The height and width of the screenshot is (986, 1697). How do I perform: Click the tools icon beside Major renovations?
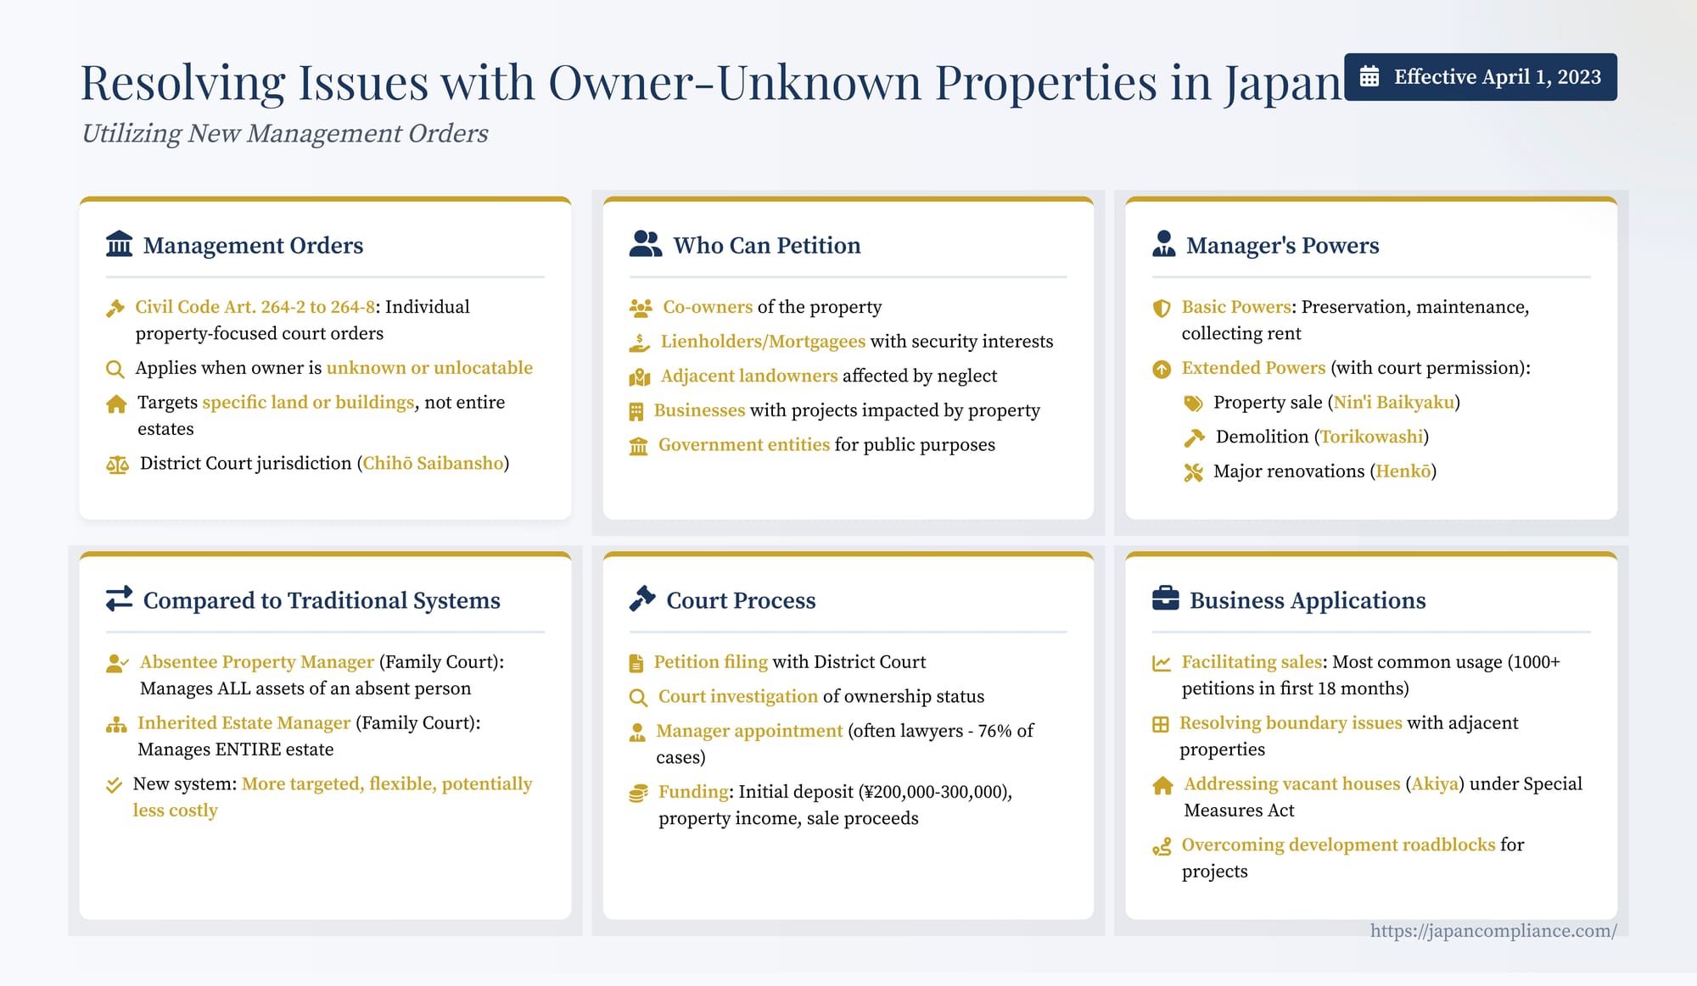[x=1193, y=472]
